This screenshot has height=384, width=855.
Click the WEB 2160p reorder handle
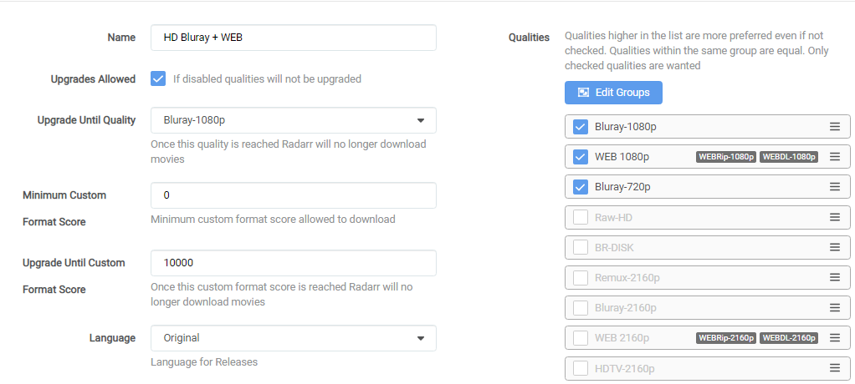[x=834, y=337]
